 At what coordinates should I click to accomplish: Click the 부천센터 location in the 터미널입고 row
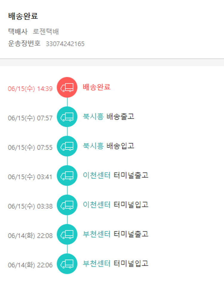97,263
